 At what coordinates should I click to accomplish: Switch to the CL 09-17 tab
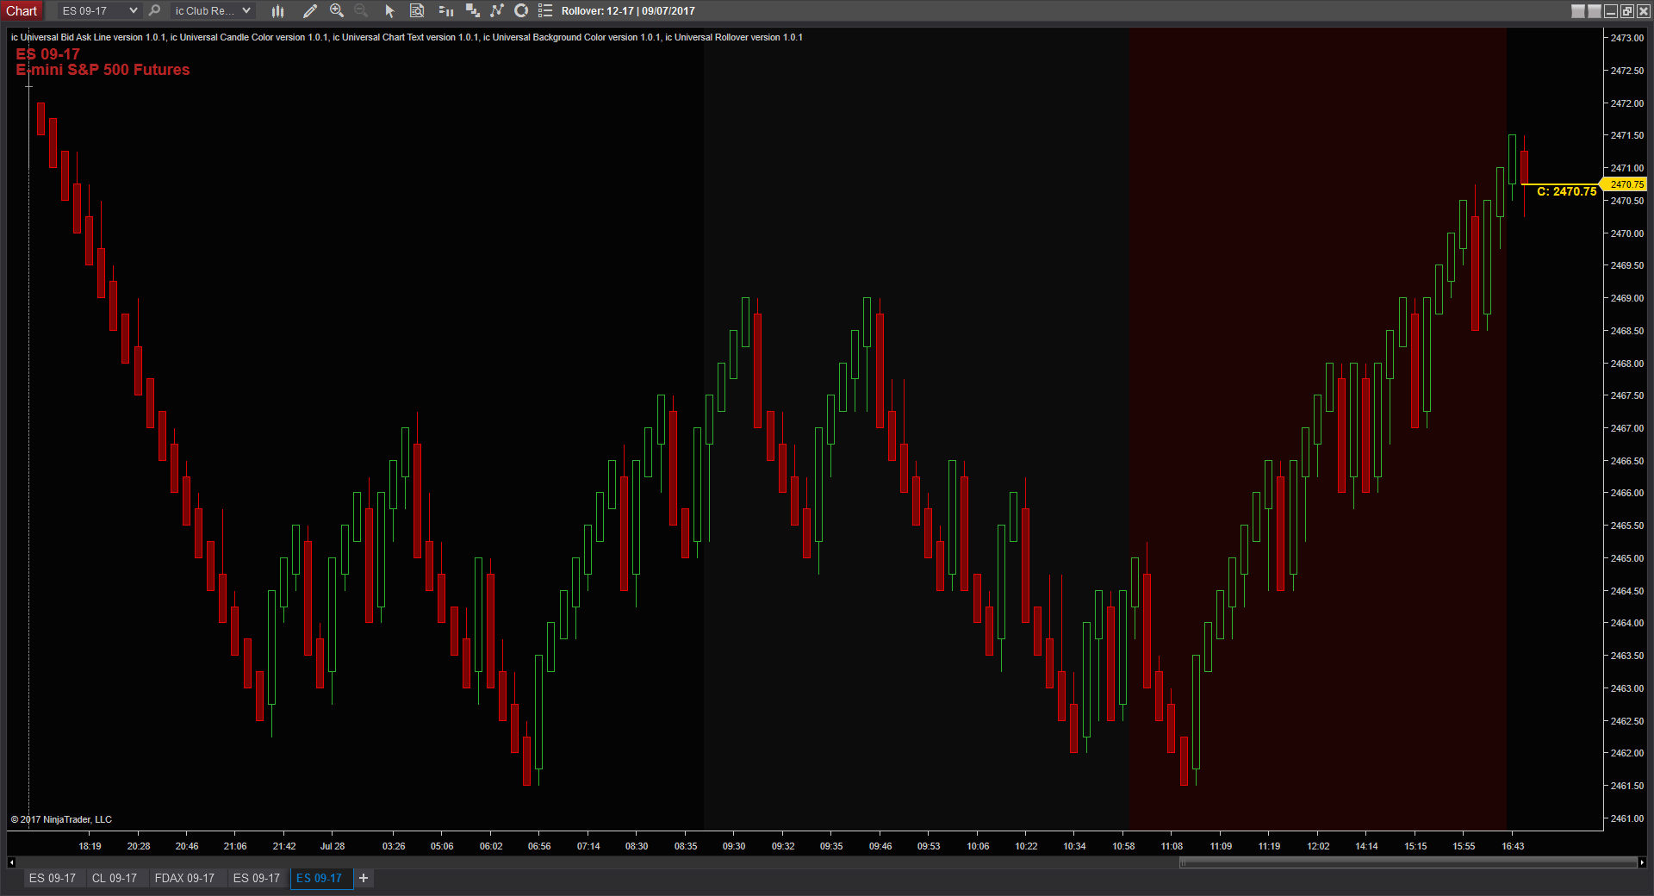click(115, 878)
